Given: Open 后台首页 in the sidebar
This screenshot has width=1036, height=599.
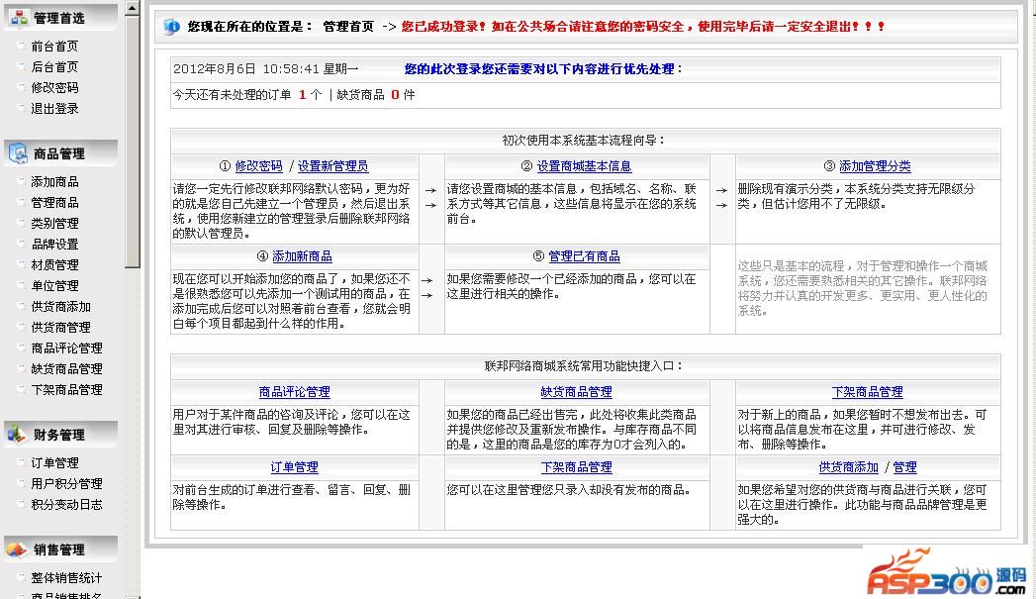Looking at the screenshot, I should [54, 66].
